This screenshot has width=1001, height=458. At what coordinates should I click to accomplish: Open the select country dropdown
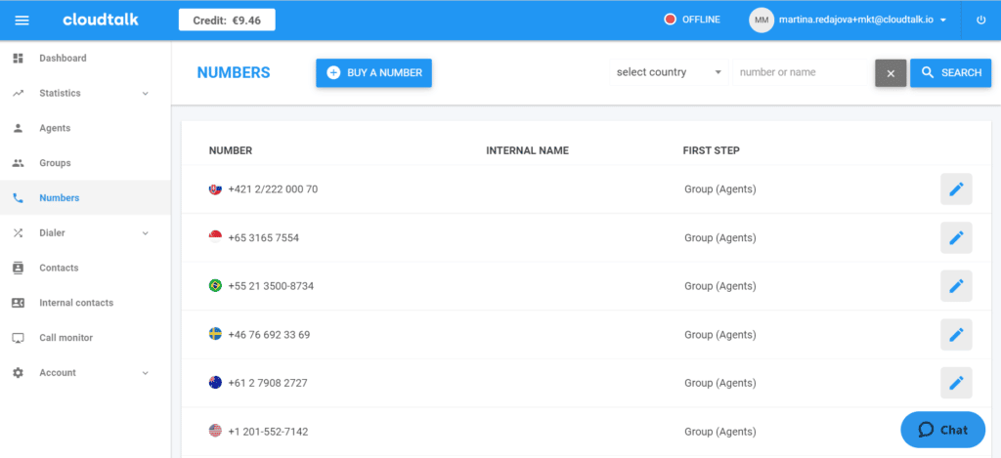point(670,72)
